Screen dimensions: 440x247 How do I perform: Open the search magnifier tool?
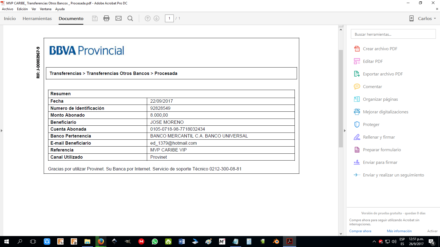point(130,18)
